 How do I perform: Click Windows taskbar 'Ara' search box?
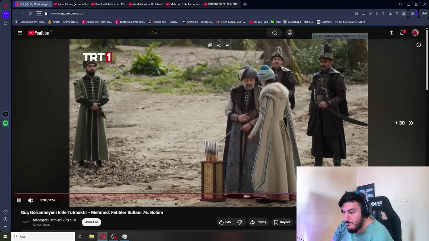click(x=43, y=237)
